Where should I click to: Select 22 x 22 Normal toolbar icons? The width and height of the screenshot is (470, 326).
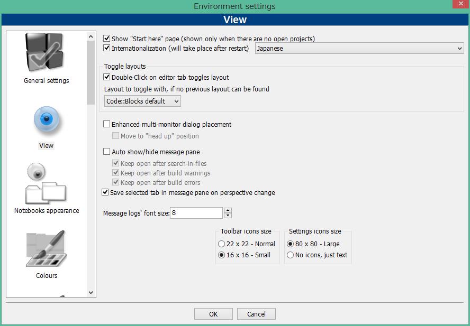click(222, 244)
